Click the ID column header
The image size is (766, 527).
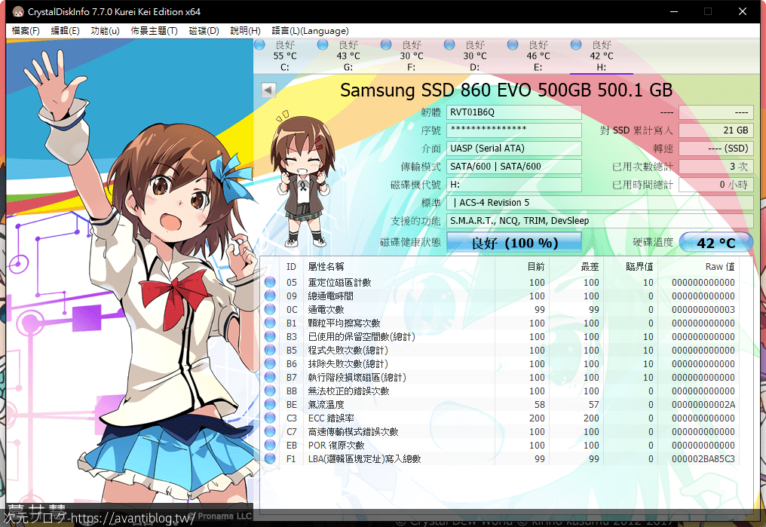[x=291, y=267]
